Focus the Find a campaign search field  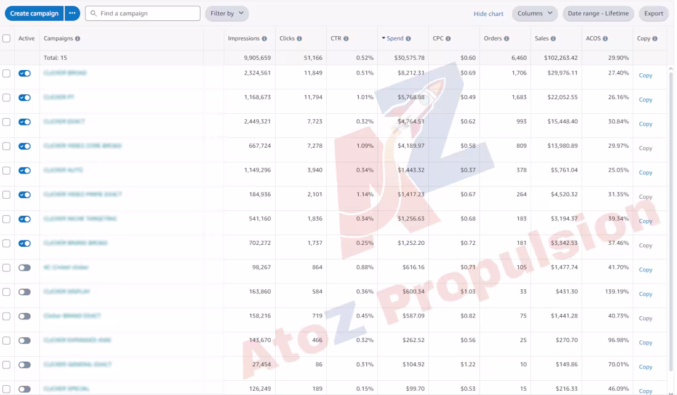click(143, 14)
